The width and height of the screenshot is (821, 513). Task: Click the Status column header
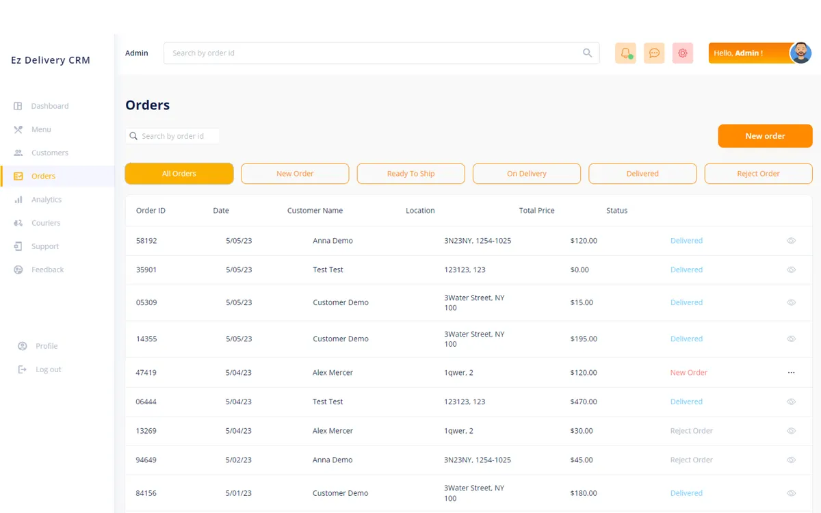click(x=616, y=211)
